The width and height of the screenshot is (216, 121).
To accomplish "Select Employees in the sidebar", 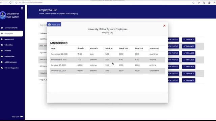I will 11,34.
